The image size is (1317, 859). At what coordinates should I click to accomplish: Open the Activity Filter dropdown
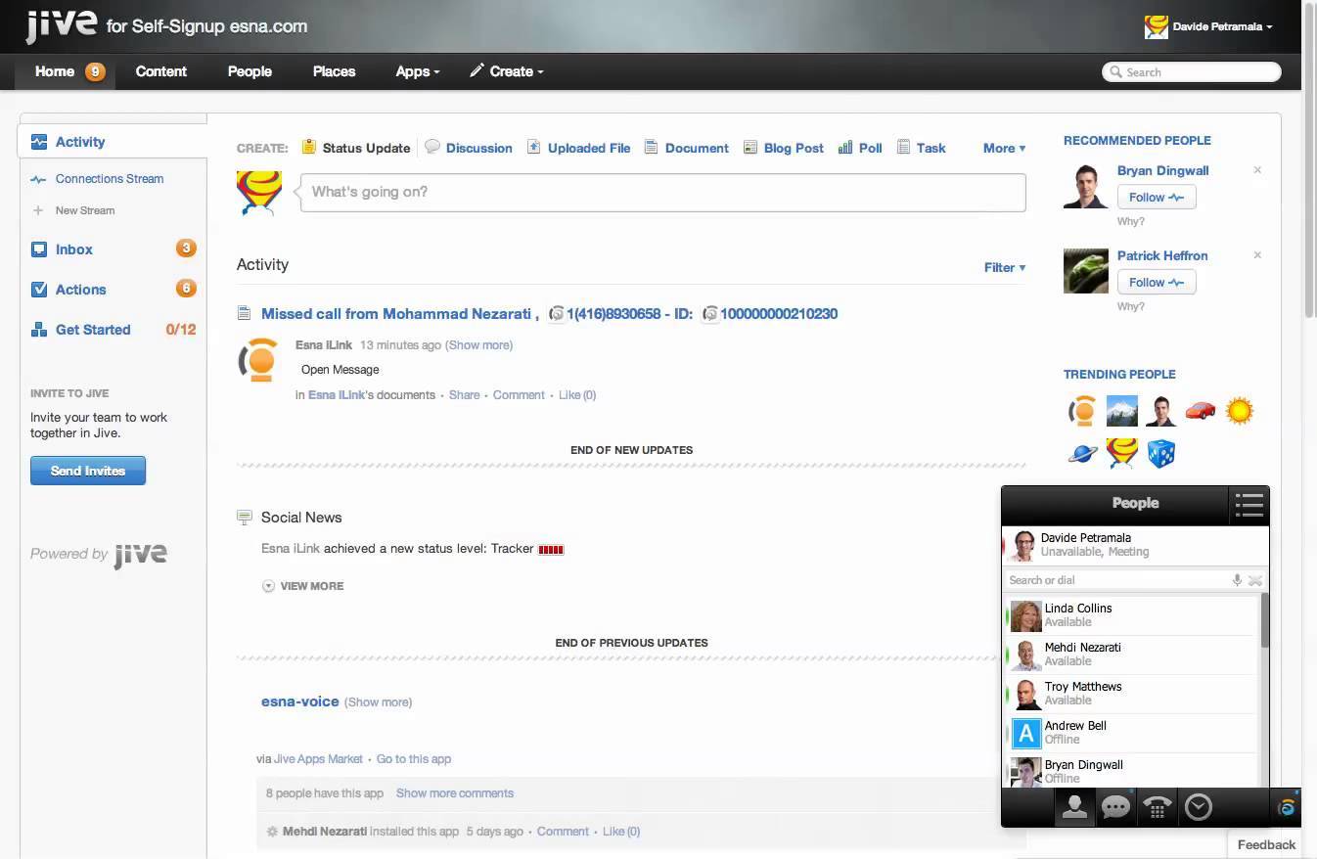(1005, 267)
